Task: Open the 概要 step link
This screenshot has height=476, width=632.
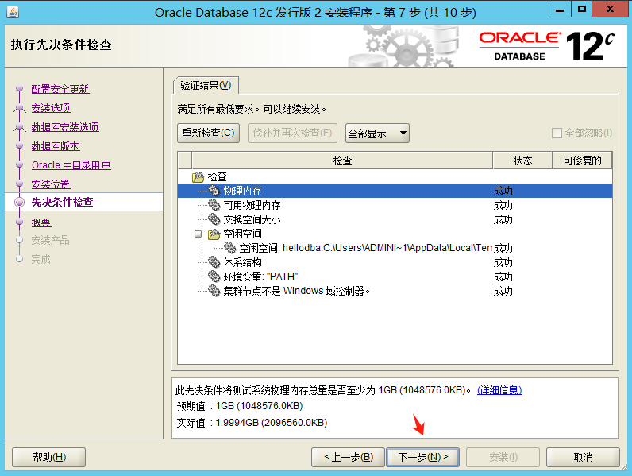Action: 41,223
